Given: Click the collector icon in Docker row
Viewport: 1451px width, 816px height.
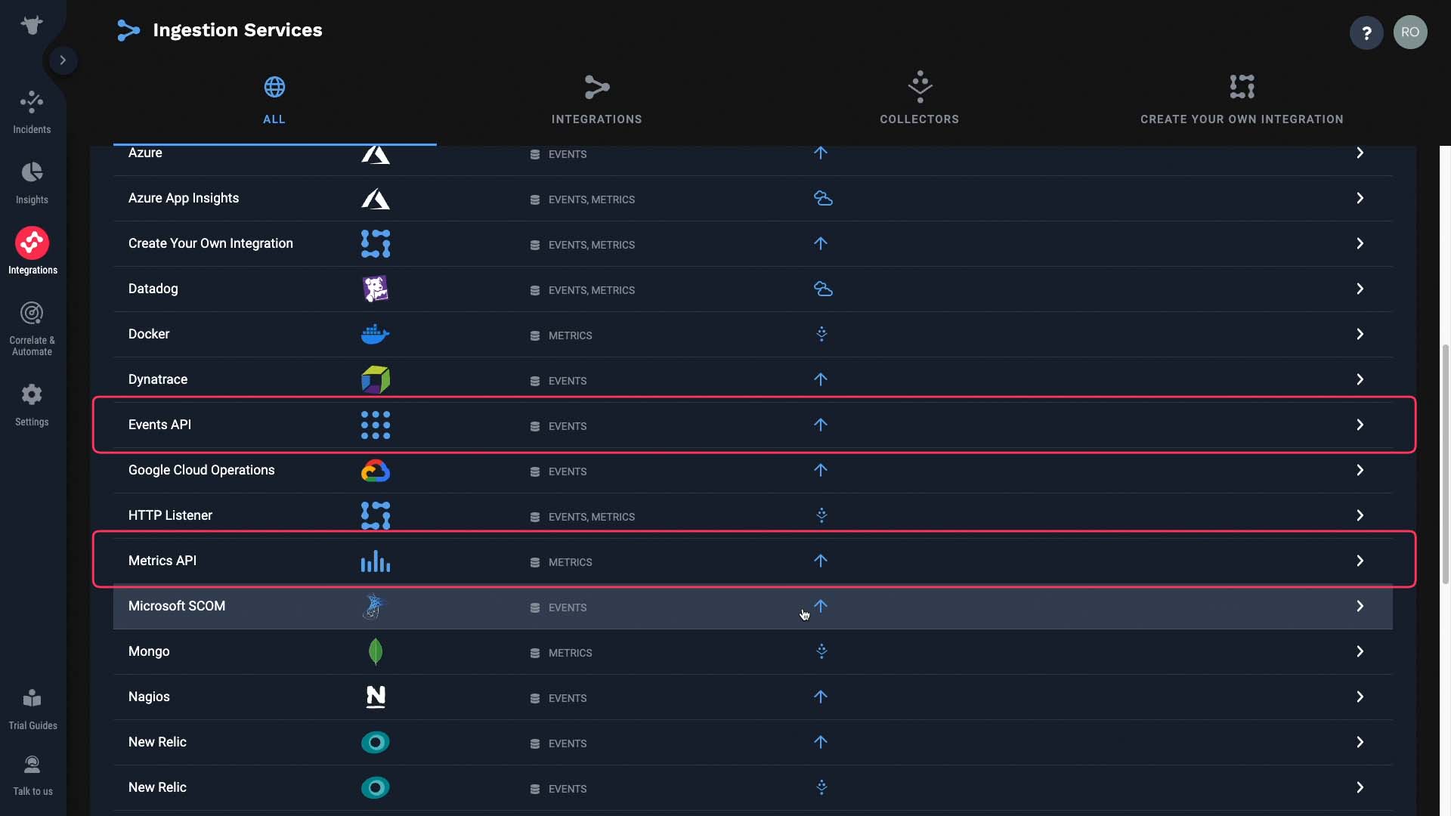Looking at the screenshot, I should (x=822, y=334).
